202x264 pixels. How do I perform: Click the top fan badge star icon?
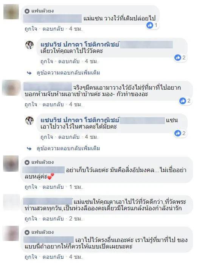[27, 11]
